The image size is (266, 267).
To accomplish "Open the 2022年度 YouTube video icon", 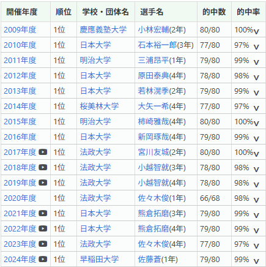I will point(43,228).
